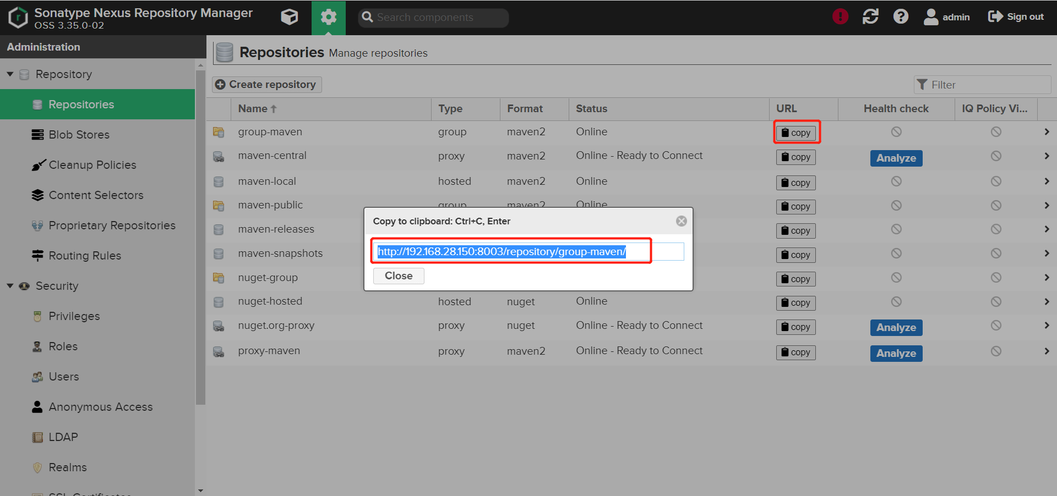Copy URL of maven-releases repository
The width and height of the screenshot is (1057, 496).
pyautogui.click(x=796, y=231)
